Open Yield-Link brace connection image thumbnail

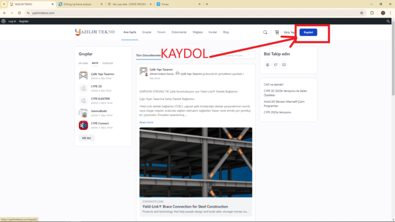pos(195,162)
